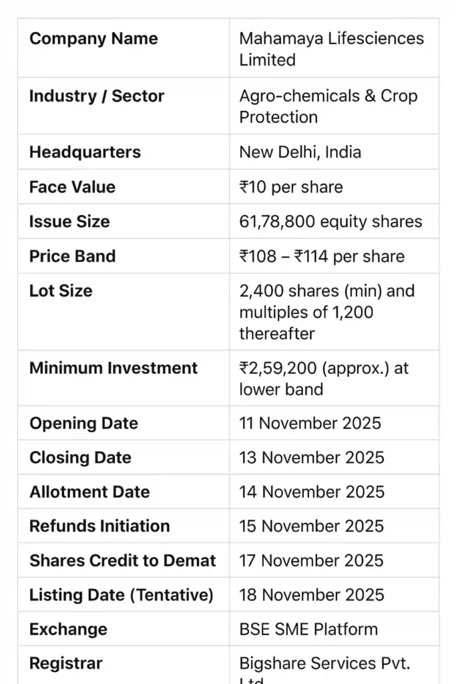
Task: Select the 2,400 shares lot size text
Action: pyautogui.click(x=326, y=291)
